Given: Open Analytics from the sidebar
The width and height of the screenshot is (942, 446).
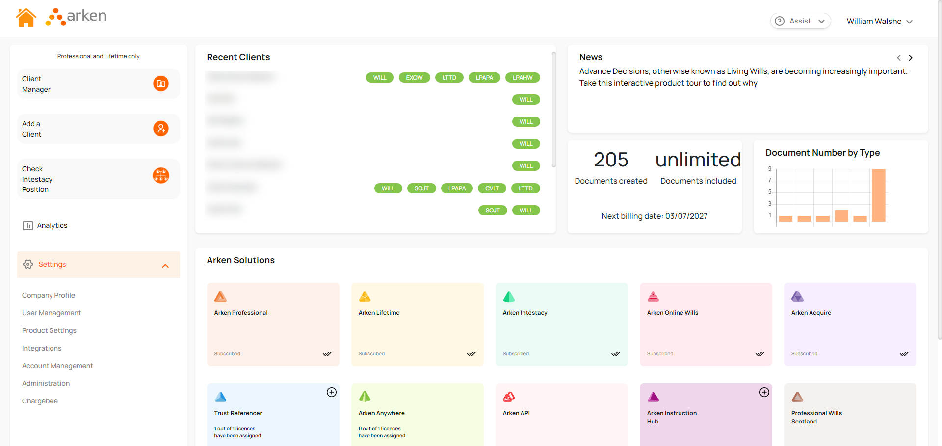Looking at the screenshot, I should pyautogui.click(x=52, y=225).
